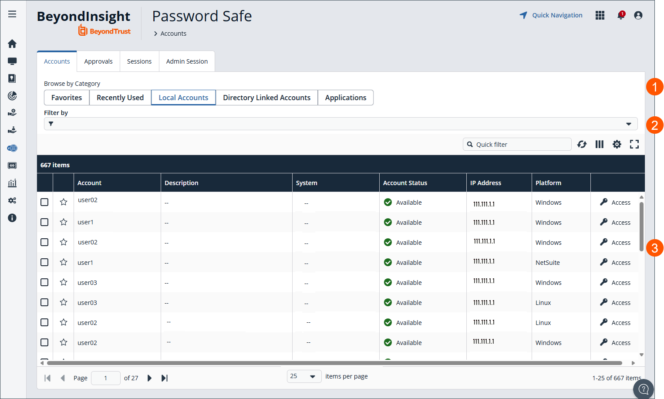Refresh the accounts grid
Screen dimensions: 664x399
click(x=582, y=144)
